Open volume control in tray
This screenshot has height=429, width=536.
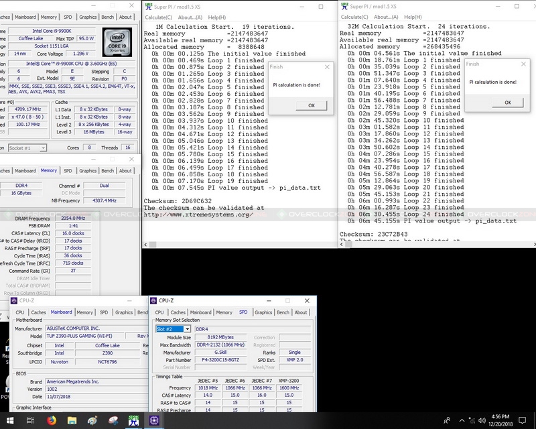pyautogui.click(x=482, y=420)
